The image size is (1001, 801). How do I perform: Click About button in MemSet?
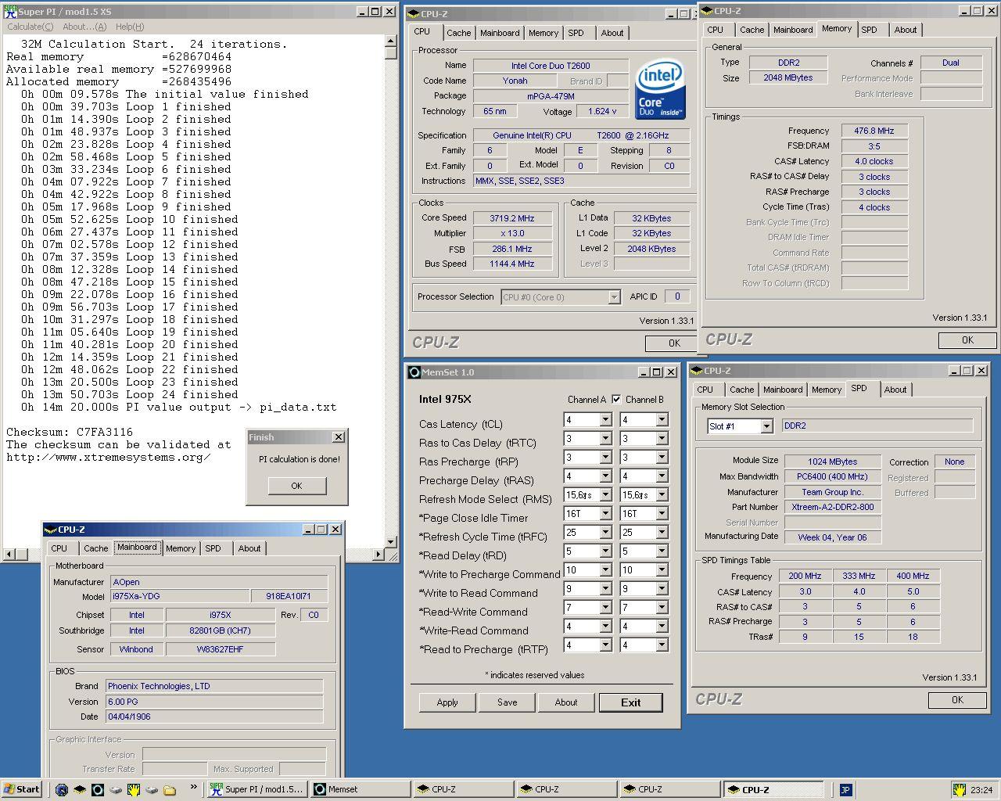pyautogui.click(x=566, y=702)
